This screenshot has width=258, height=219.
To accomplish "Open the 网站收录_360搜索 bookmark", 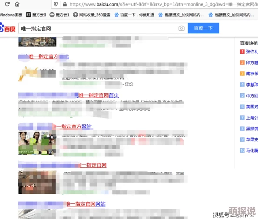I will (92, 15).
